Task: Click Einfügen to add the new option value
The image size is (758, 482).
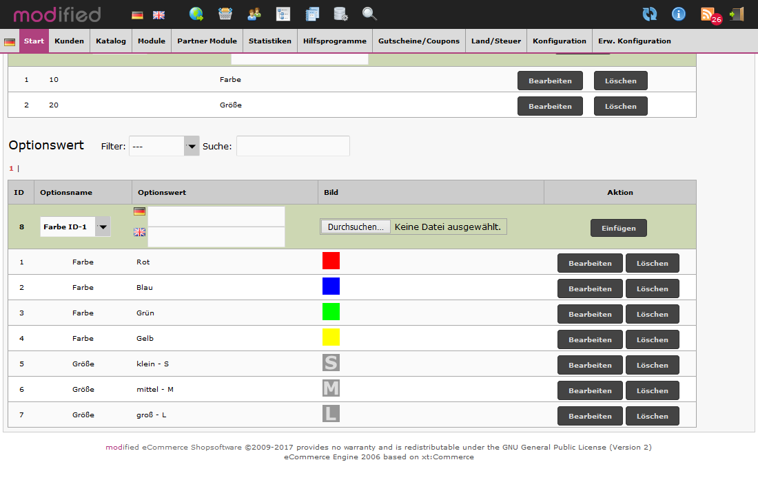Action: tap(618, 228)
